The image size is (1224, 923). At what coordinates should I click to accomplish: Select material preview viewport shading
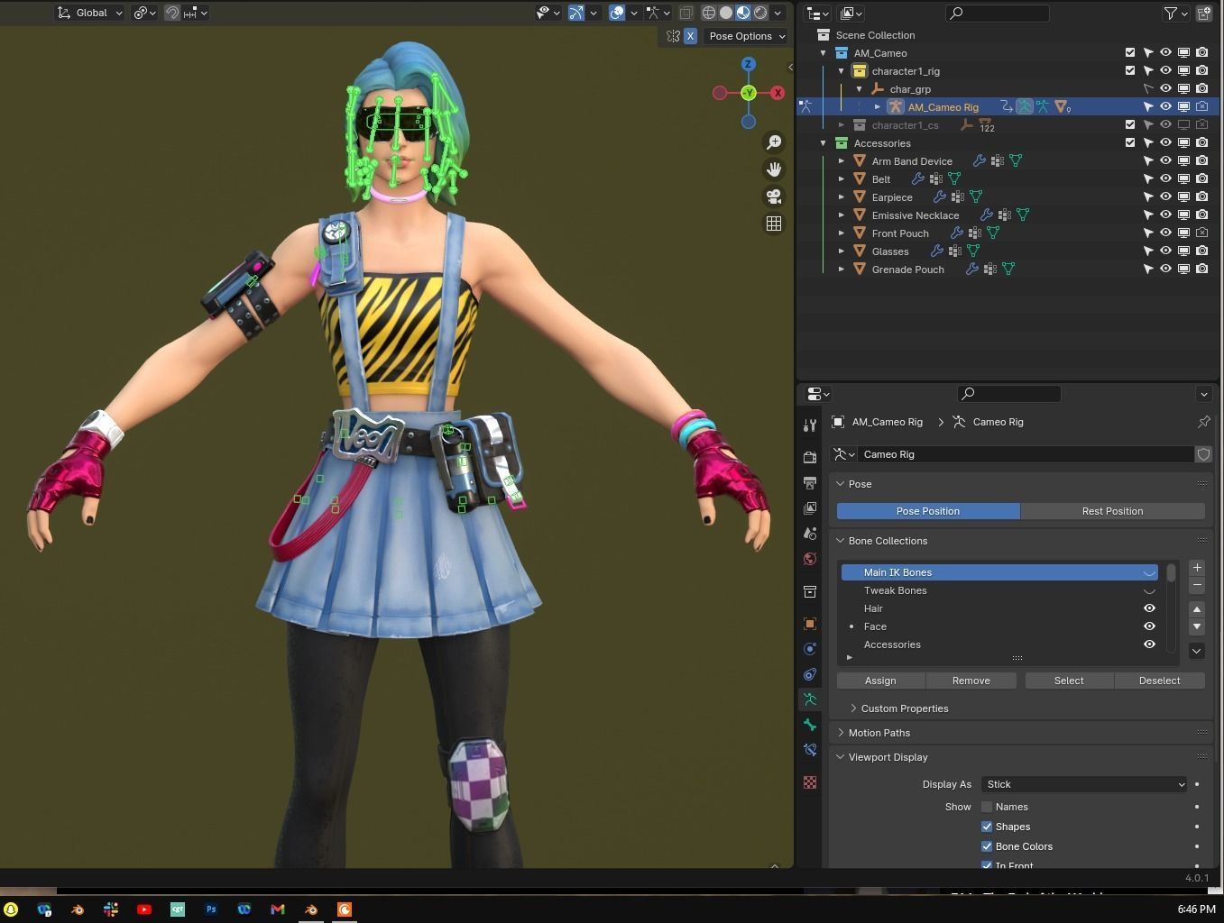tap(743, 13)
